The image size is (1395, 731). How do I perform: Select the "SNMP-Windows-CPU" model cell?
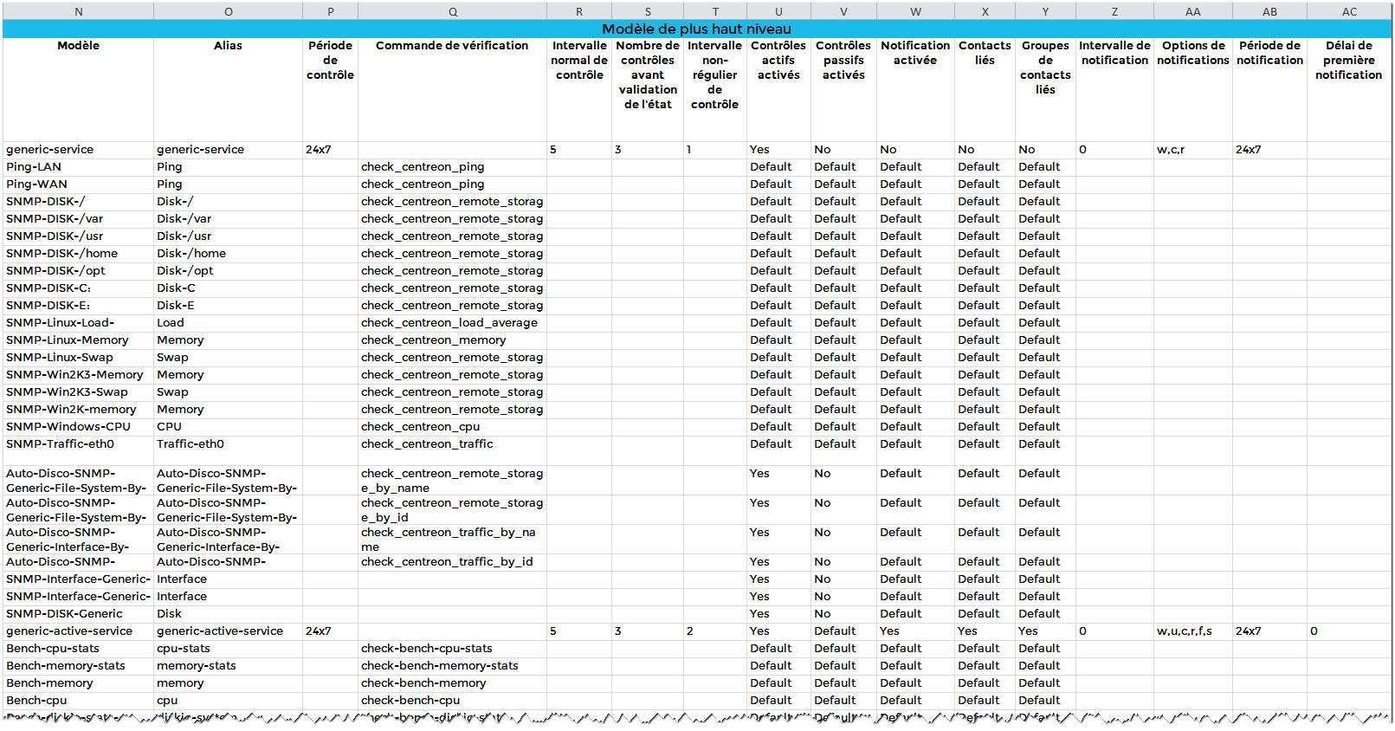[x=68, y=427]
